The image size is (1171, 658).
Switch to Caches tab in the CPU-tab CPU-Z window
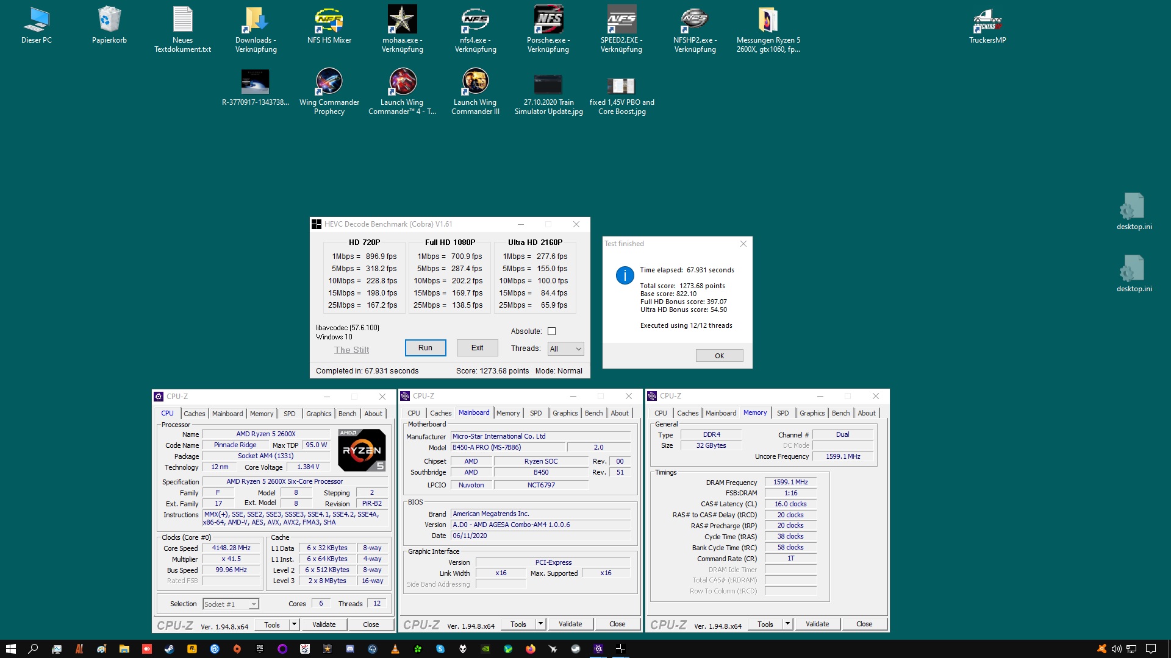pyautogui.click(x=195, y=414)
